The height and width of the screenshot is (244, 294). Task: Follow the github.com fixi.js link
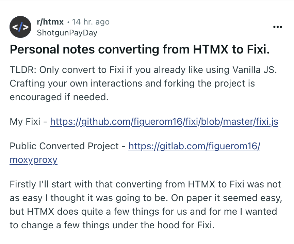pyautogui.click(x=164, y=122)
